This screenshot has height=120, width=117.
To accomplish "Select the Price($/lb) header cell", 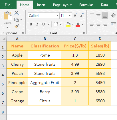I will click(x=75, y=46).
